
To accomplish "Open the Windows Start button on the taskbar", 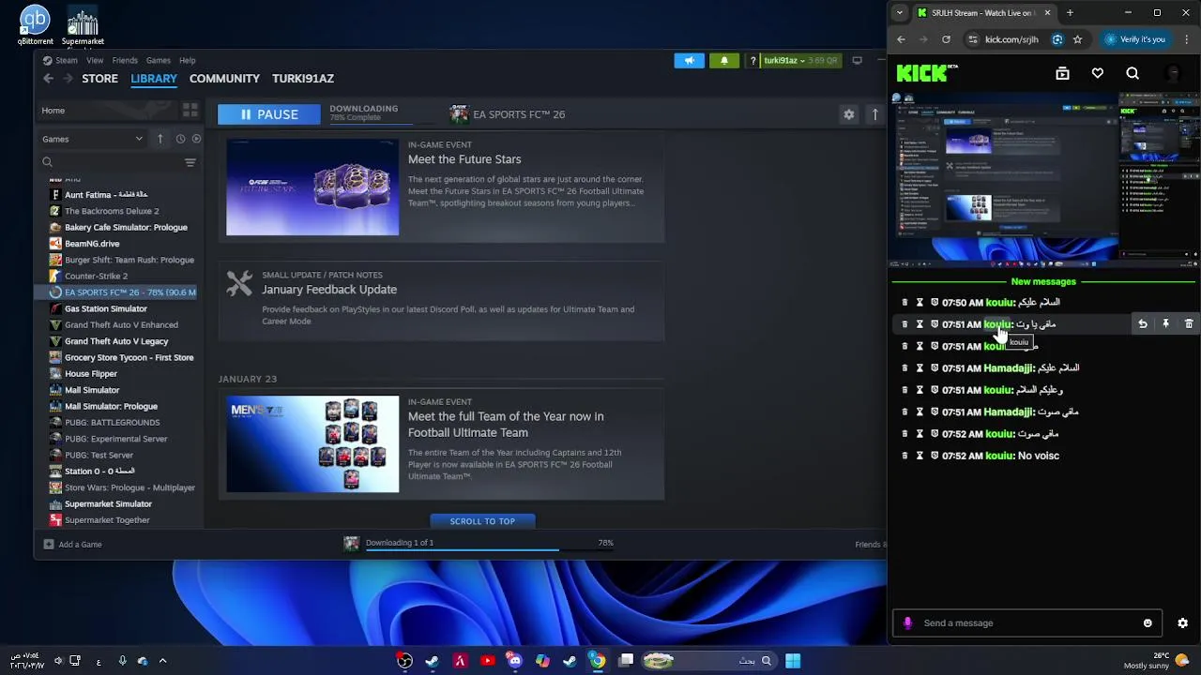I will click(793, 661).
